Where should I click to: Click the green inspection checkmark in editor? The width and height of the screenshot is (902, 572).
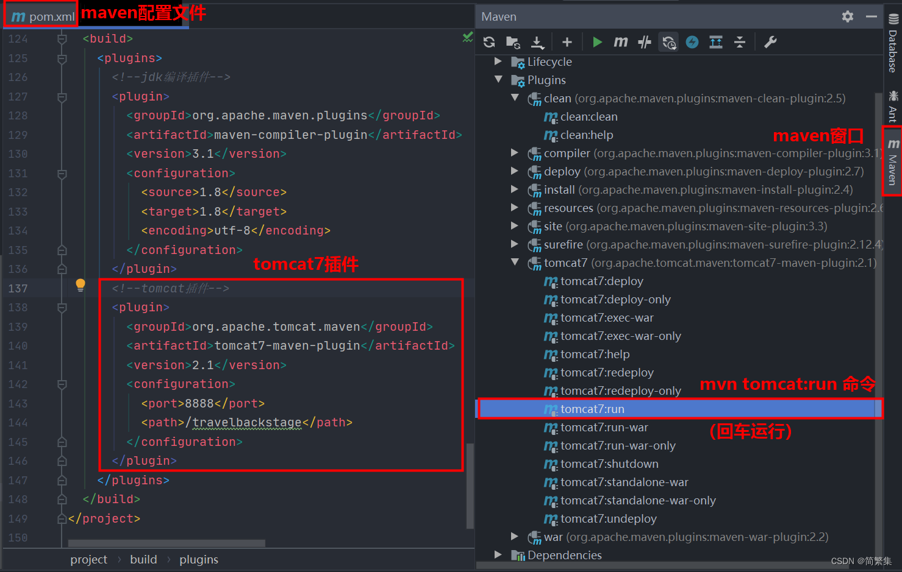[x=468, y=37]
